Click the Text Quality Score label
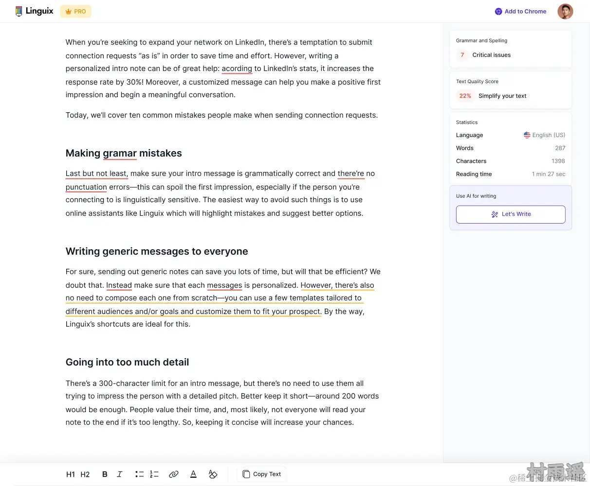 click(477, 82)
